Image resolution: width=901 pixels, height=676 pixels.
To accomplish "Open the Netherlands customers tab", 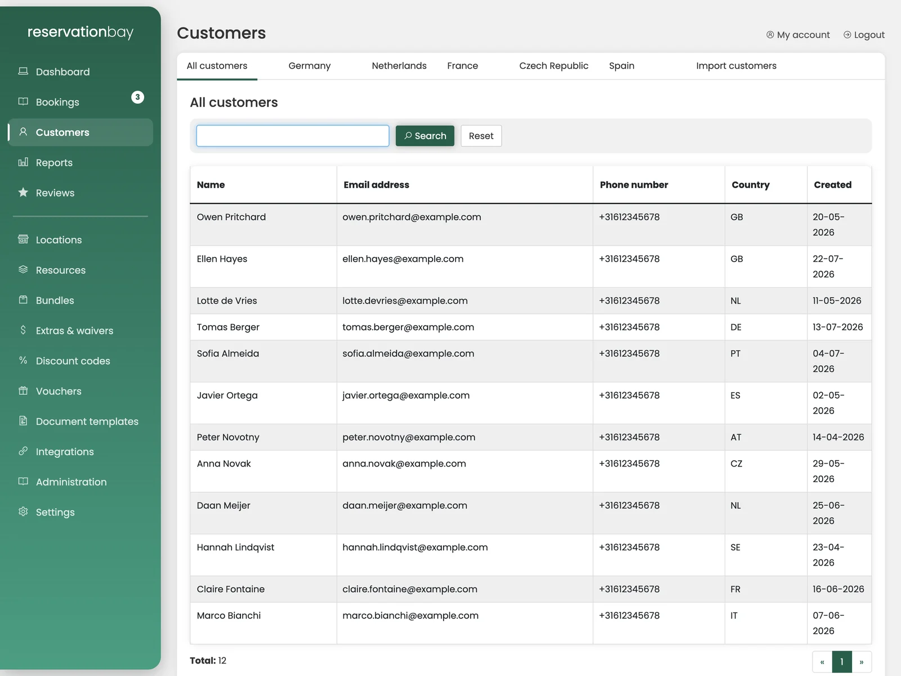I will (x=399, y=66).
